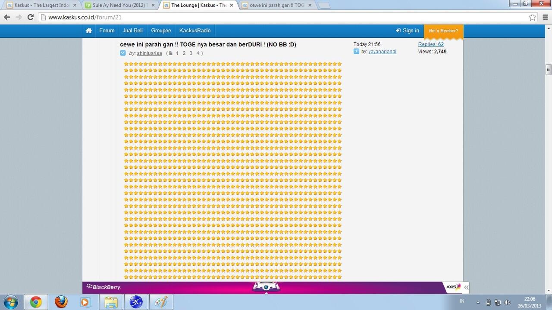Click the network tray icon
This screenshot has width=552, height=310.
point(498,302)
